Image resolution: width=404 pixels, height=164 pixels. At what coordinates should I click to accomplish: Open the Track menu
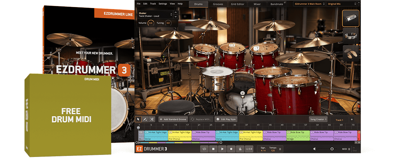(x=153, y=4)
